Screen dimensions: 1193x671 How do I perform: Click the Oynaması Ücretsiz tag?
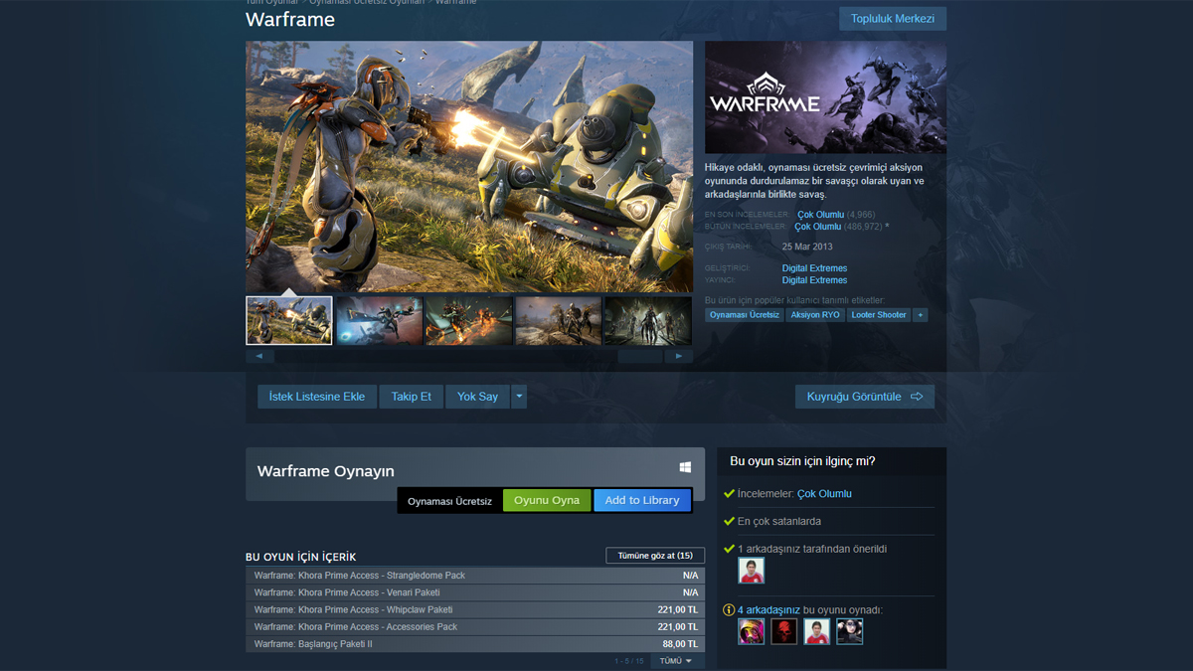click(745, 315)
